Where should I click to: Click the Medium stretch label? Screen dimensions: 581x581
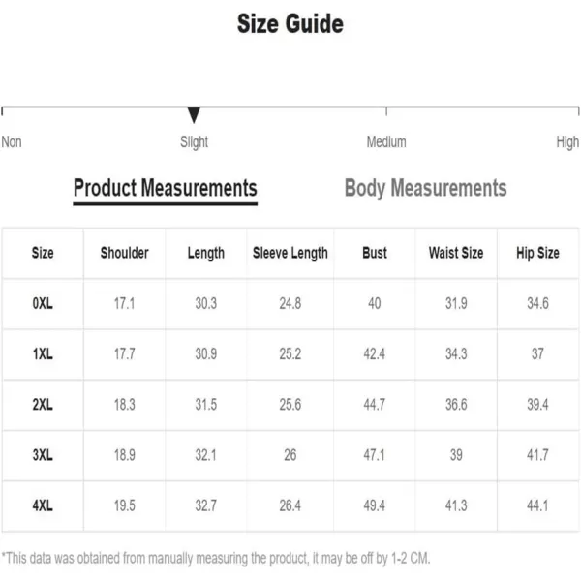pos(386,142)
